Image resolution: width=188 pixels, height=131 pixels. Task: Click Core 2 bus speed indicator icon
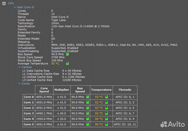tap(87, 108)
